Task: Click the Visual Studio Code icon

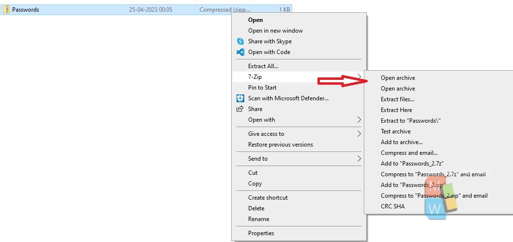Action: pyautogui.click(x=240, y=52)
